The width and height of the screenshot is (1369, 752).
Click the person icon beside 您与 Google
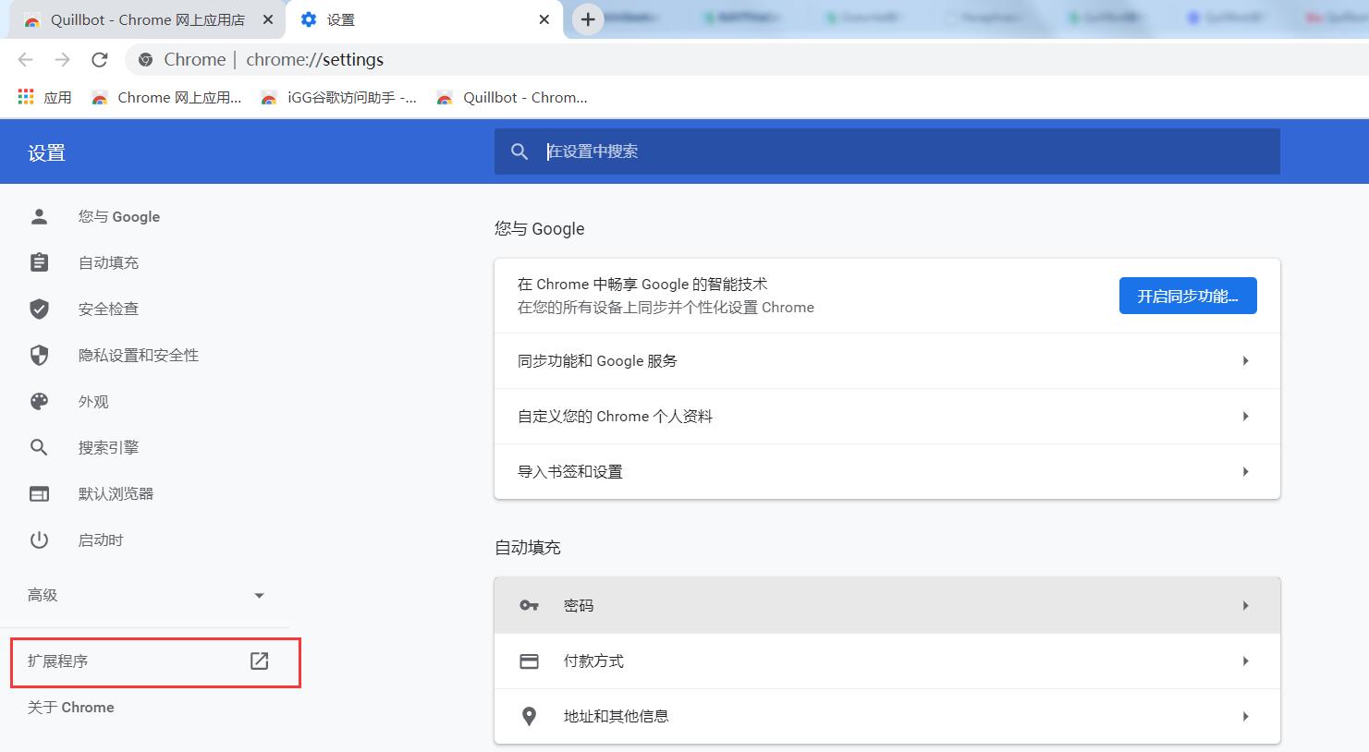tap(39, 216)
